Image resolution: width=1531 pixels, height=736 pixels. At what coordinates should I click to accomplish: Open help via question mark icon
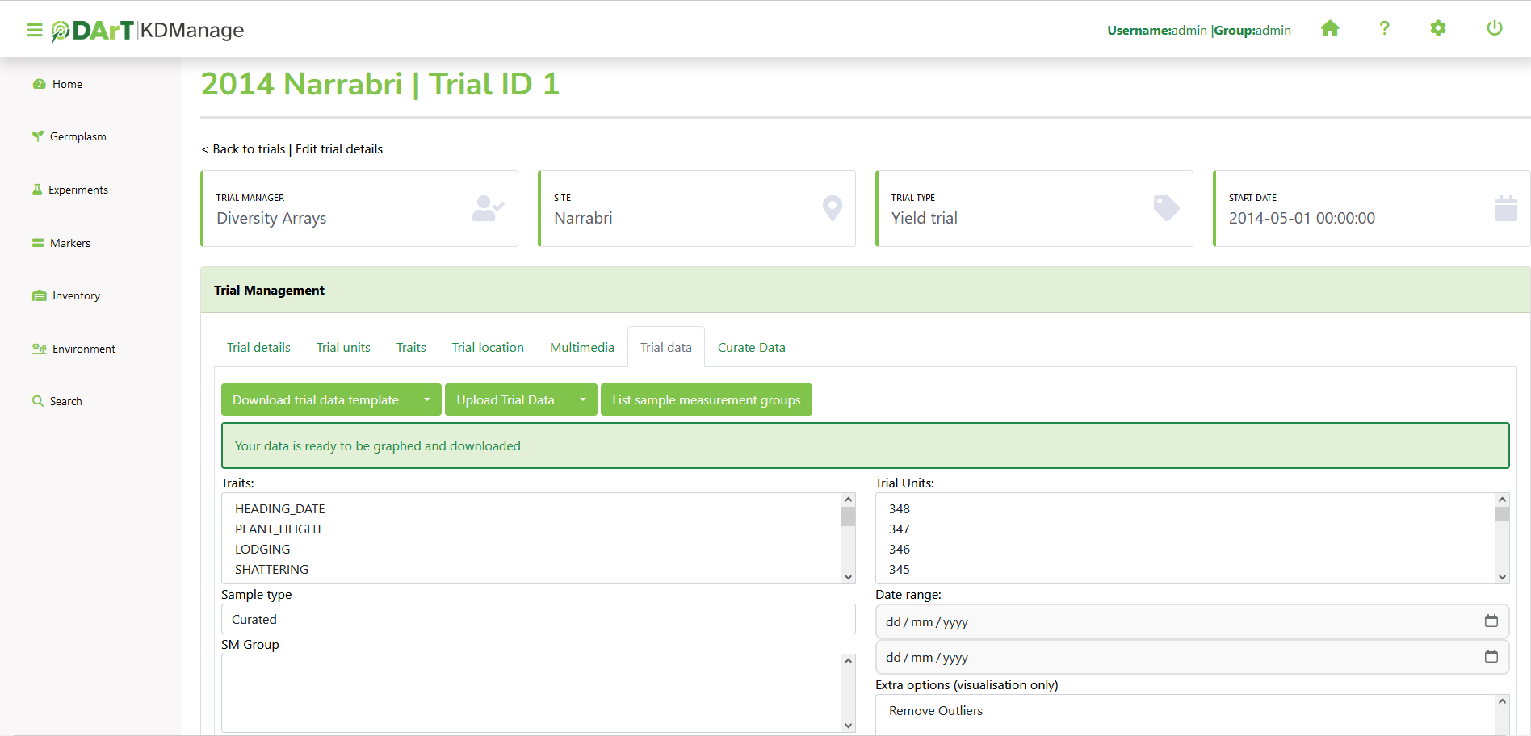pos(1384,29)
